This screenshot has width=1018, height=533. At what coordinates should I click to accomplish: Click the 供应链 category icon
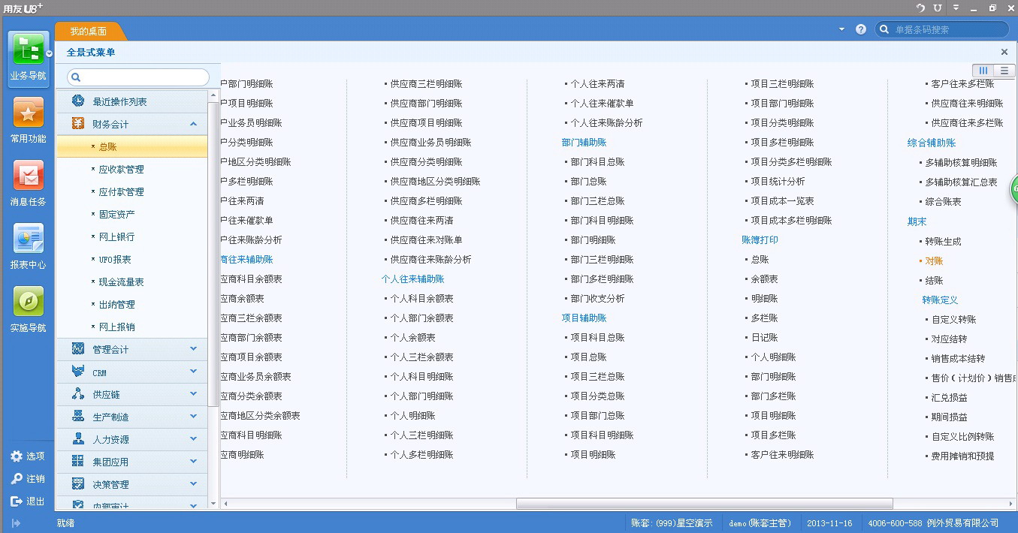pos(78,394)
